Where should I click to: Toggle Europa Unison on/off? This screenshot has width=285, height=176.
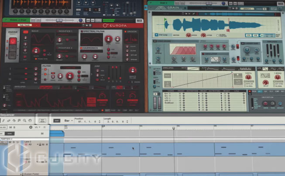[x=125, y=31]
